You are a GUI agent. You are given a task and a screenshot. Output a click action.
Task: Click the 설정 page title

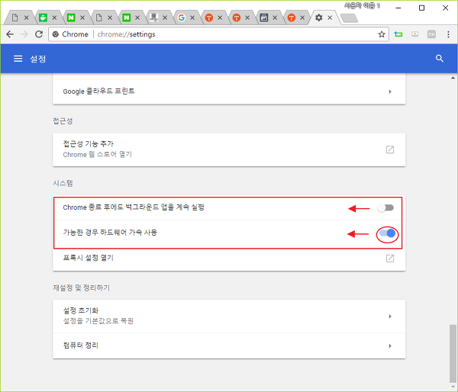pos(38,59)
